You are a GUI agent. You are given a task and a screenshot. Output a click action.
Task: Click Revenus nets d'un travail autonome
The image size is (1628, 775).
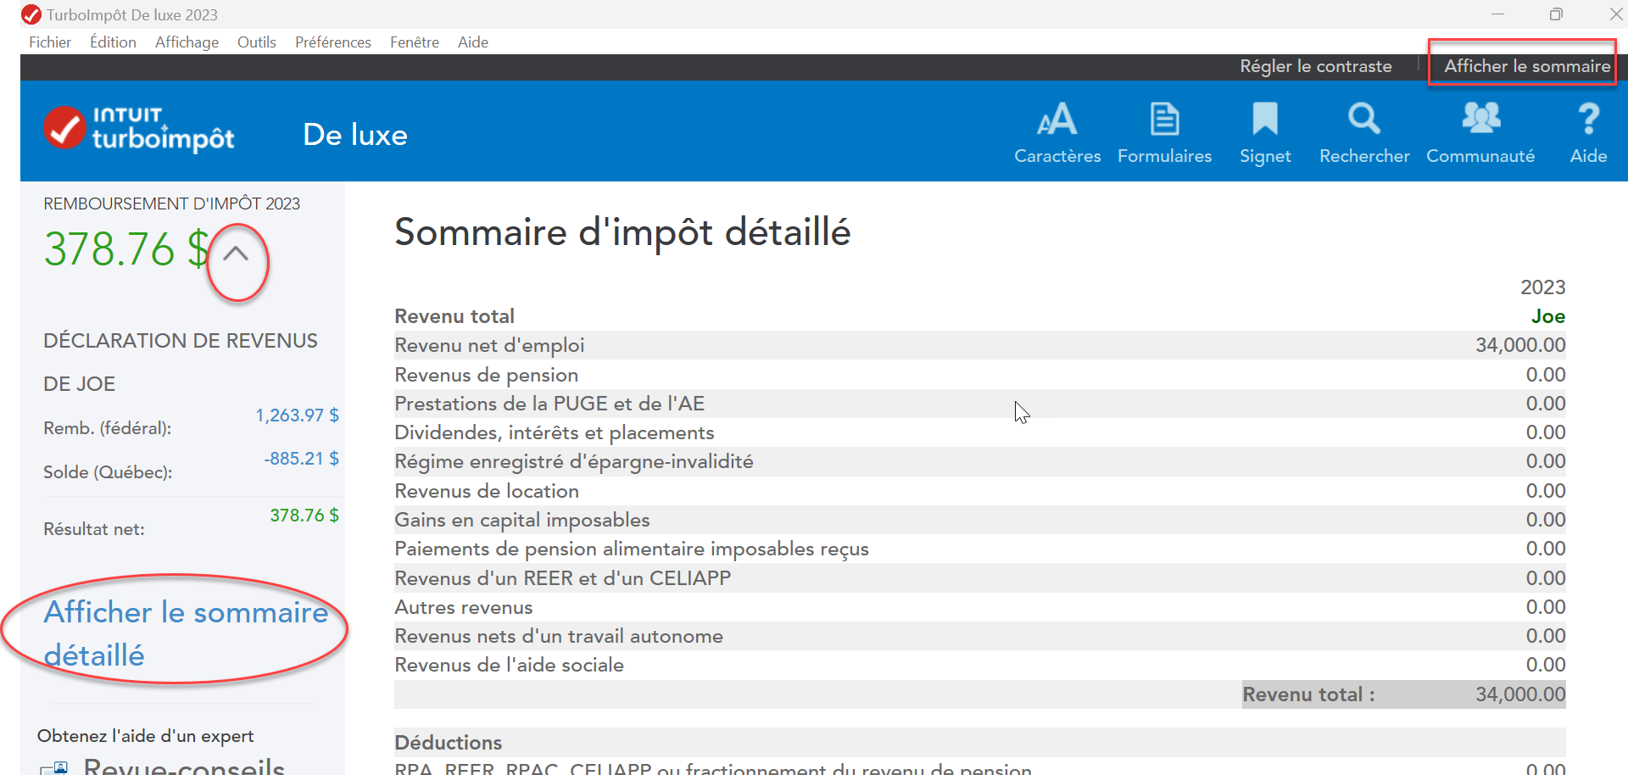pos(559,636)
